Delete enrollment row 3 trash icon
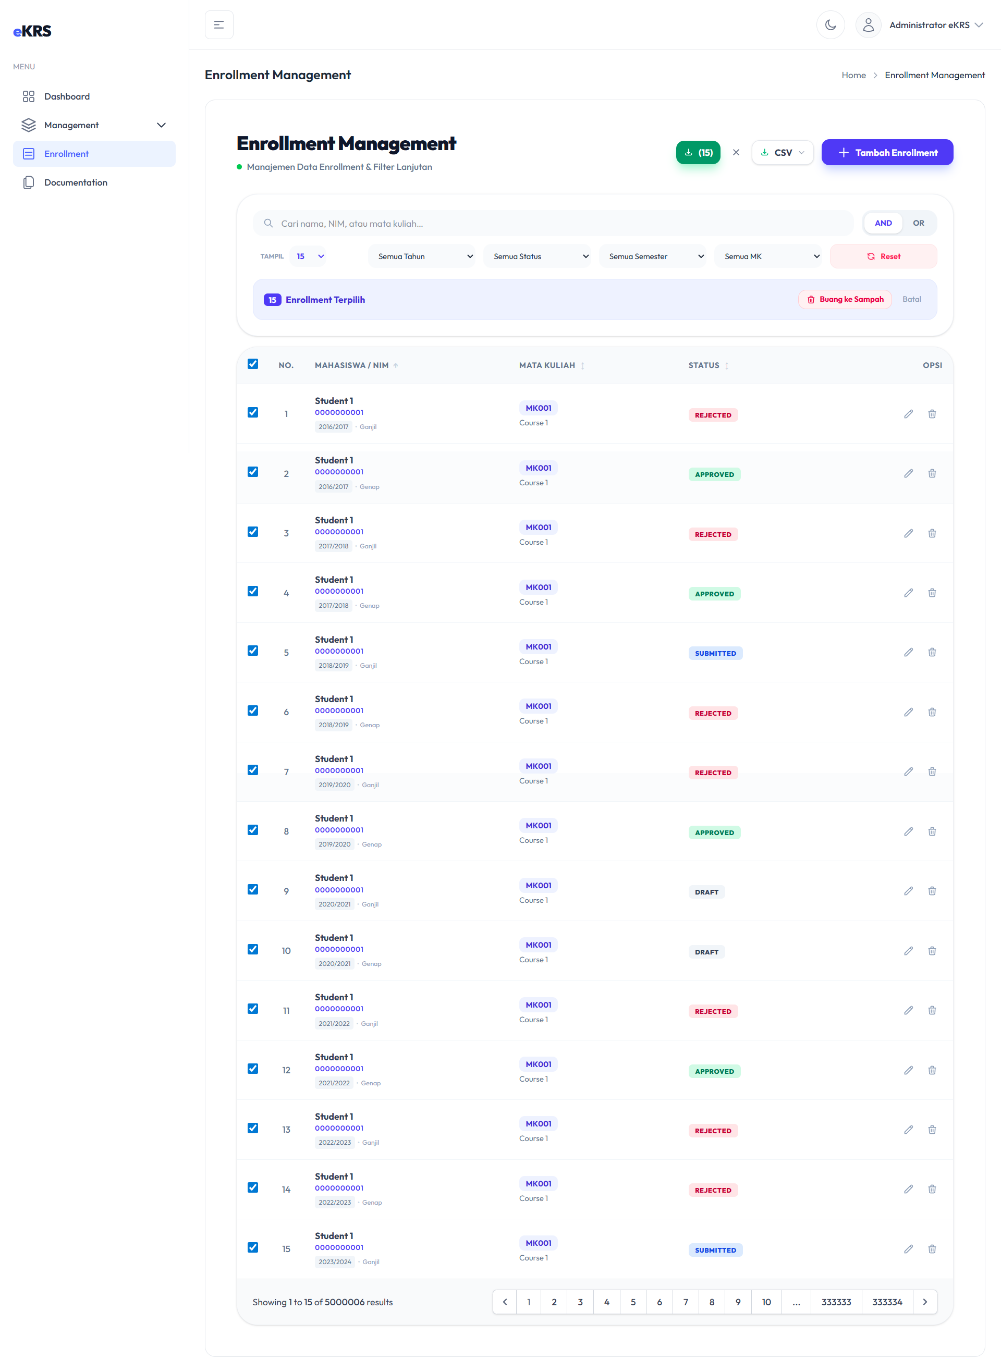The image size is (1001, 1372). (x=931, y=533)
